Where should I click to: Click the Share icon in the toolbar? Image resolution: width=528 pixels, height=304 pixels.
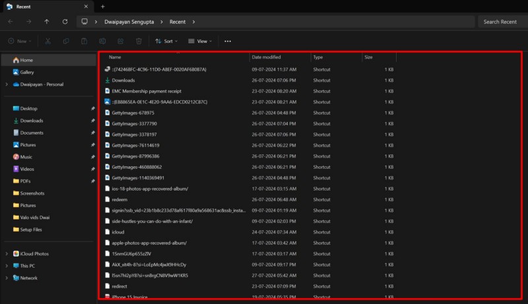120,41
